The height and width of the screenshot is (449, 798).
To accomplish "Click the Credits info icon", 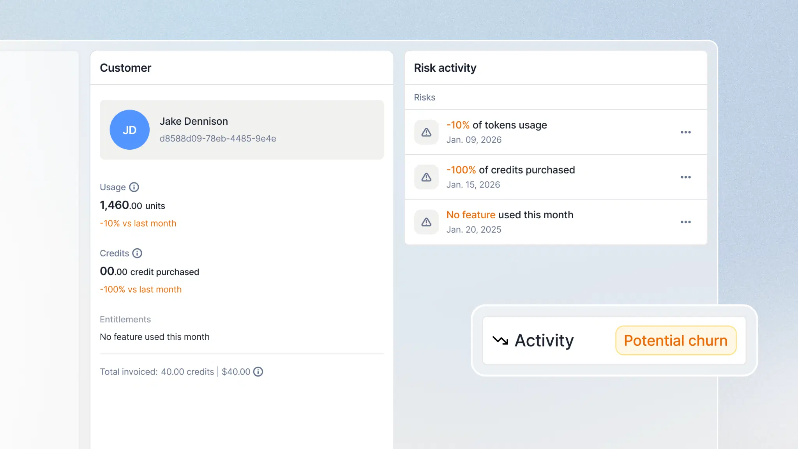I will click(137, 253).
